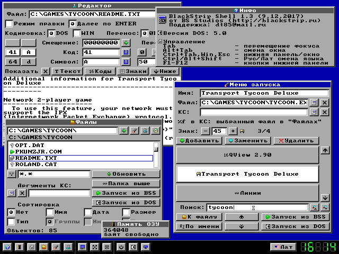Viewport: 339px width, 254px height.
Task: Click the brush icon in the Файлы window
Action: coord(134,130)
